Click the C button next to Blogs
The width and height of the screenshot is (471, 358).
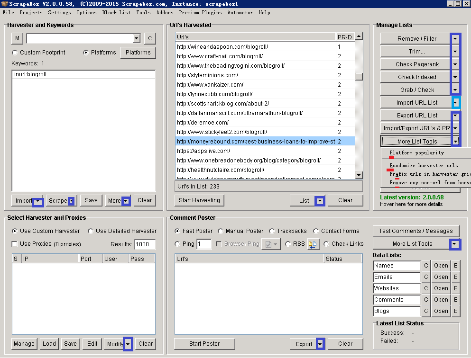point(426,311)
